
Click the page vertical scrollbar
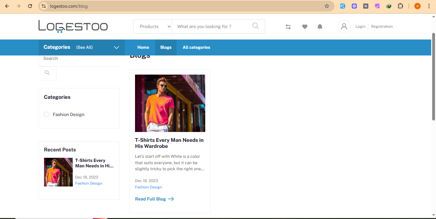(433, 77)
